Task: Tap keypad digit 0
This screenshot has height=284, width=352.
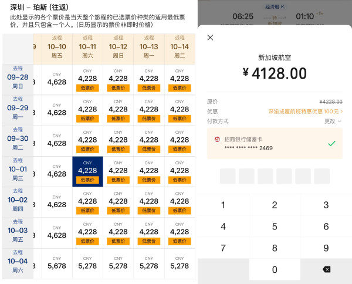Action: (275, 269)
